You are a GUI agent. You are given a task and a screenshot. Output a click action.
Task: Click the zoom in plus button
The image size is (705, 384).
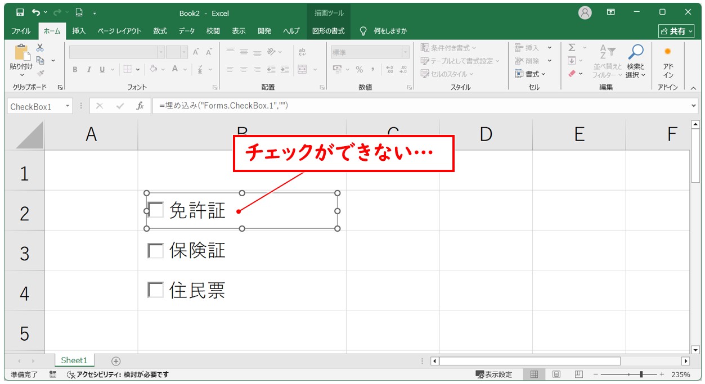pyautogui.click(x=662, y=374)
